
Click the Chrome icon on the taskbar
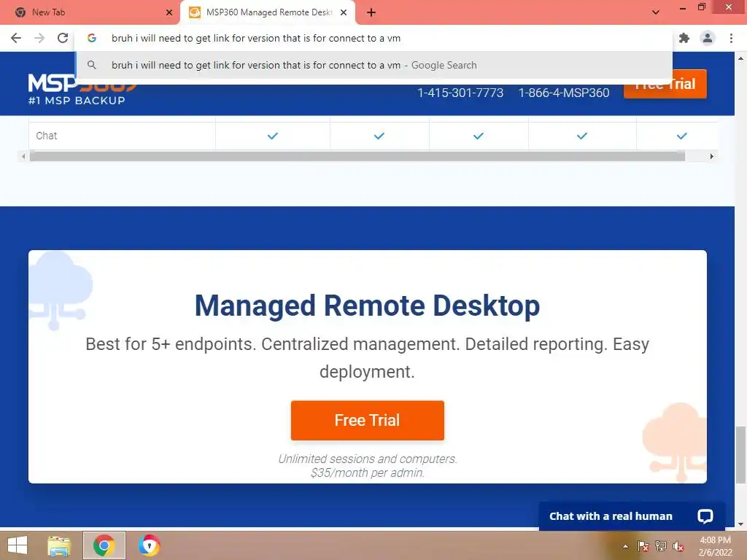pos(104,545)
